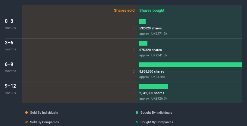Click the striped Sold By Companies legend icon
247x126 pixels.
pyautogui.click(x=26, y=122)
